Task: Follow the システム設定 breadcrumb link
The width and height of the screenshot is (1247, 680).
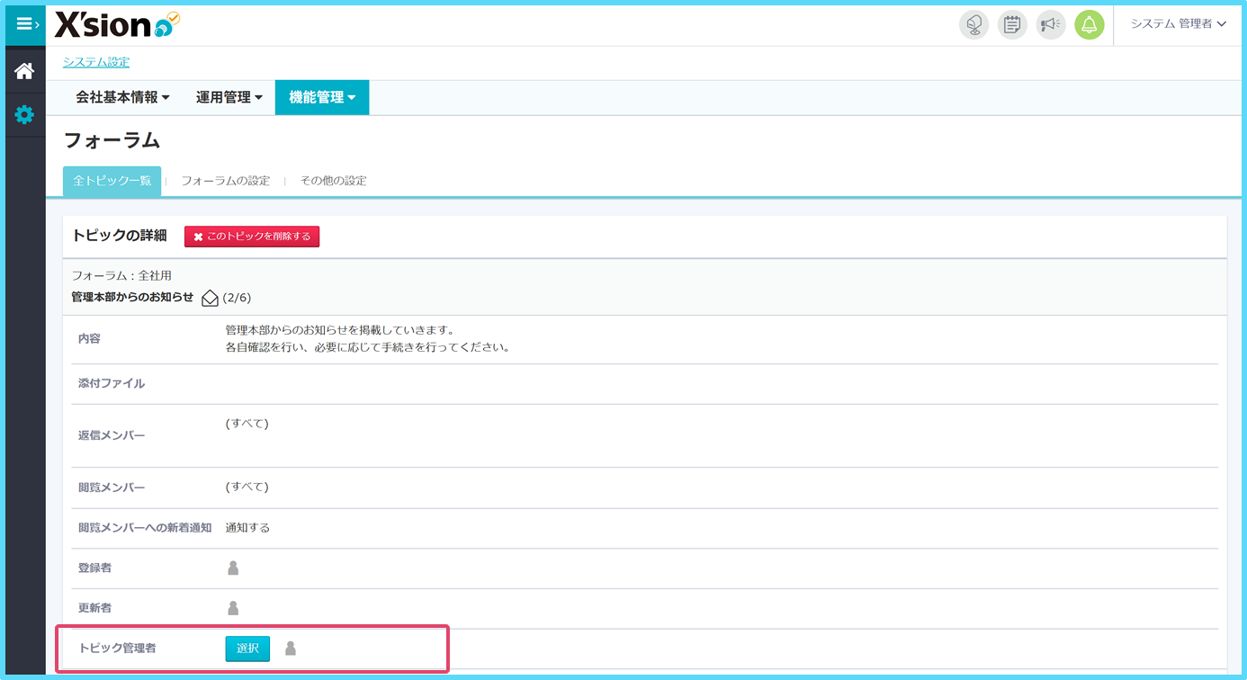Action: point(96,62)
